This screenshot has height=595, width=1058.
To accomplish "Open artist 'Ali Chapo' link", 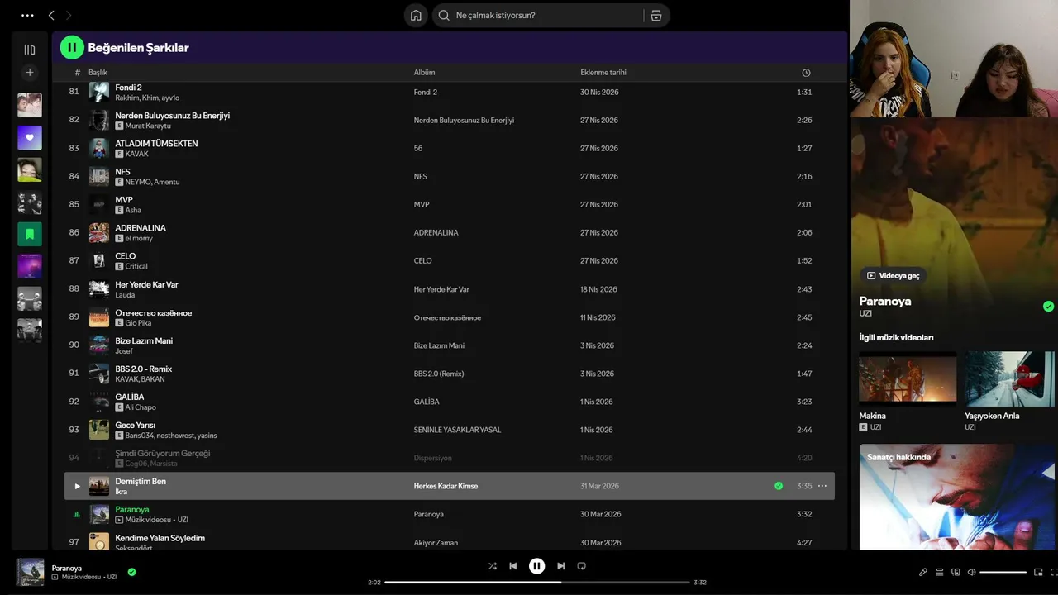I will (141, 407).
